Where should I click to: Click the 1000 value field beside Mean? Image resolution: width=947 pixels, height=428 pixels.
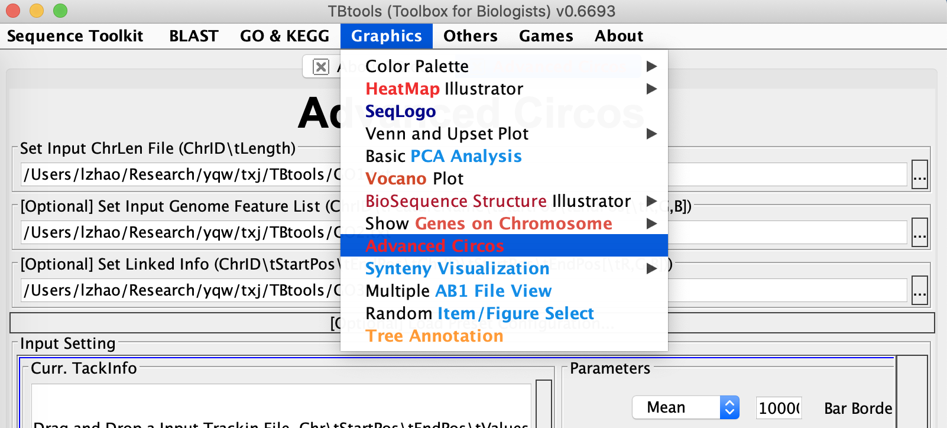pyautogui.click(x=779, y=408)
